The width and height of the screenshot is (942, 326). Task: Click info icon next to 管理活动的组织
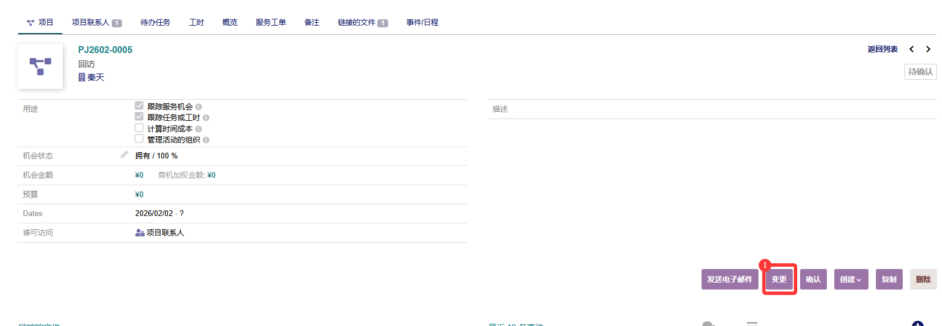click(x=206, y=140)
